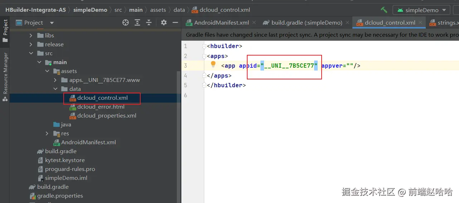Image resolution: width=459 pixels, height=203 pixels.
Task: Select dcloud_properties.xml in project tree
Action: pyautogui.click(x=107, y=116)
